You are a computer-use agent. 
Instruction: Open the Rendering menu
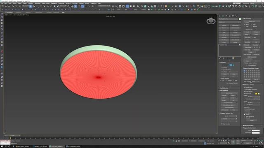[x=54, y=3]
